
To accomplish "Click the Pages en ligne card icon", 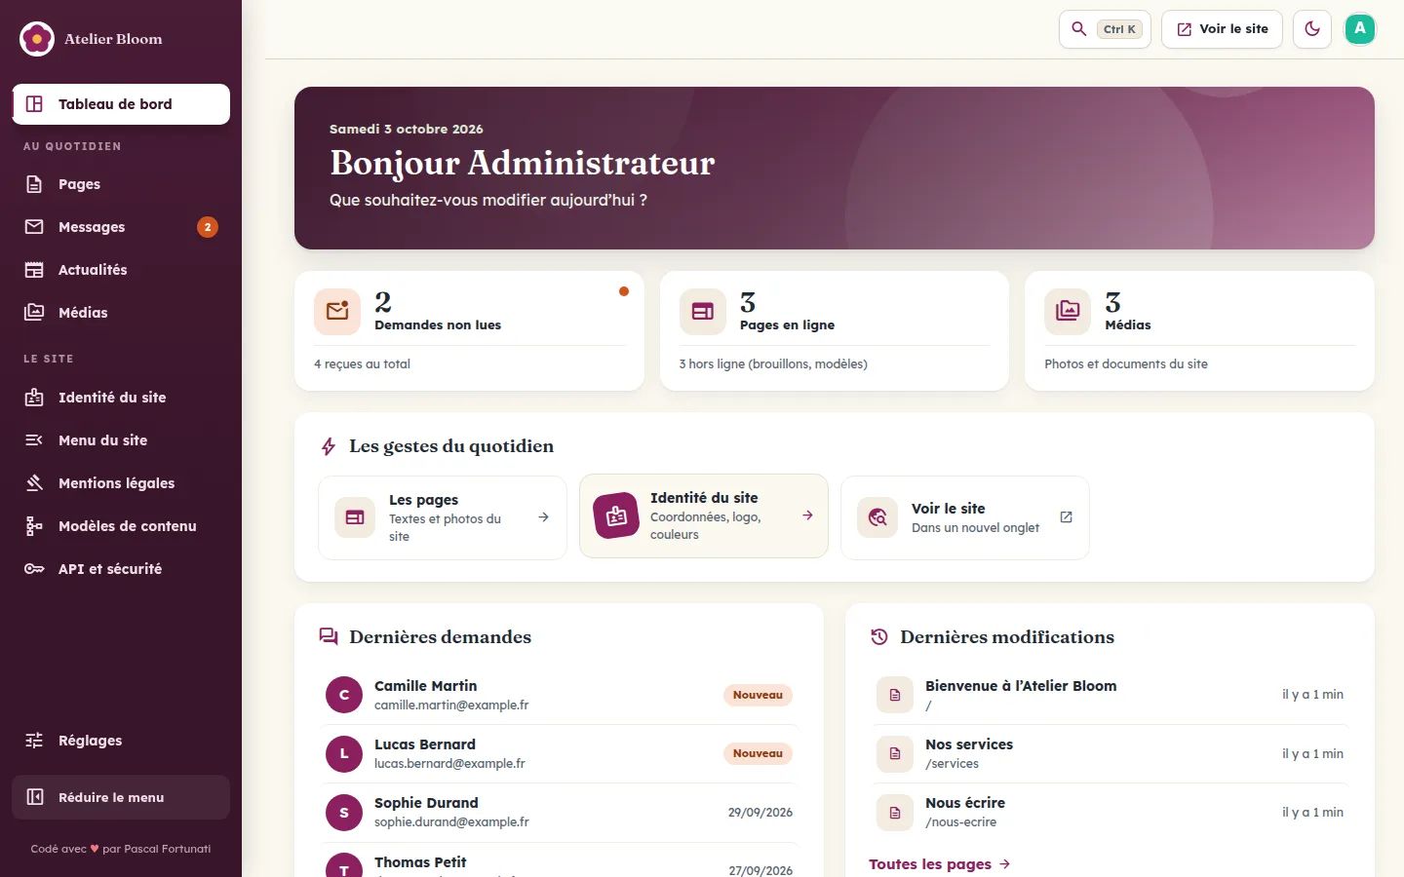I will coord(703,312).
